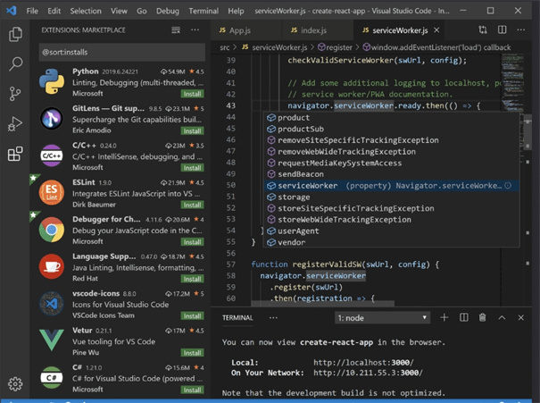Viewport: 540px width, 403px height.
Task: Click the Python extension icon
Action: tap(52, 81)
